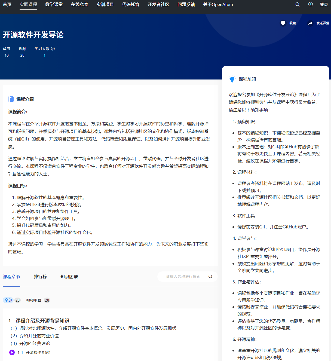This screenshot has width=331, height=361.
Task: Expand chapter 1 课程介绍及开源背景知识
Action: (x=39, y=321)
